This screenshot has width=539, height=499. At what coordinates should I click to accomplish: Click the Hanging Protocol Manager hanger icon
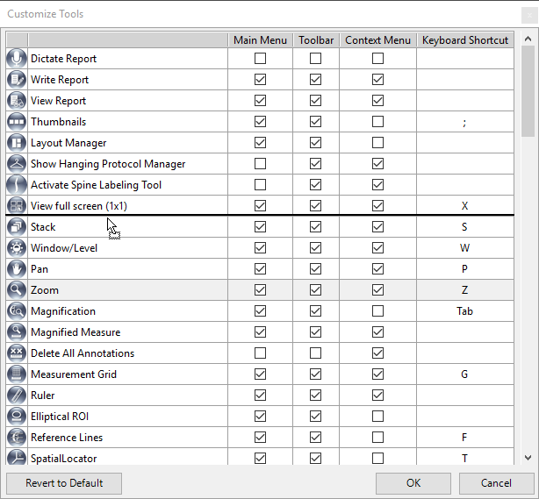(17, 164)
